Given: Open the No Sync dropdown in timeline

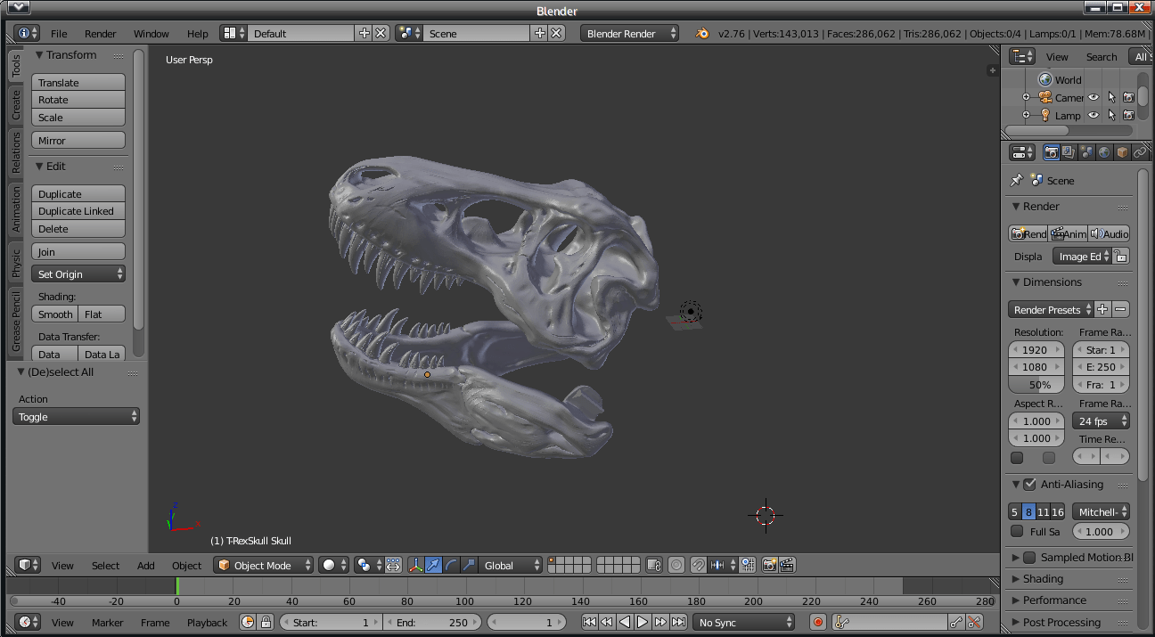Looking at the screenshot, I should [x=744, y=622].
